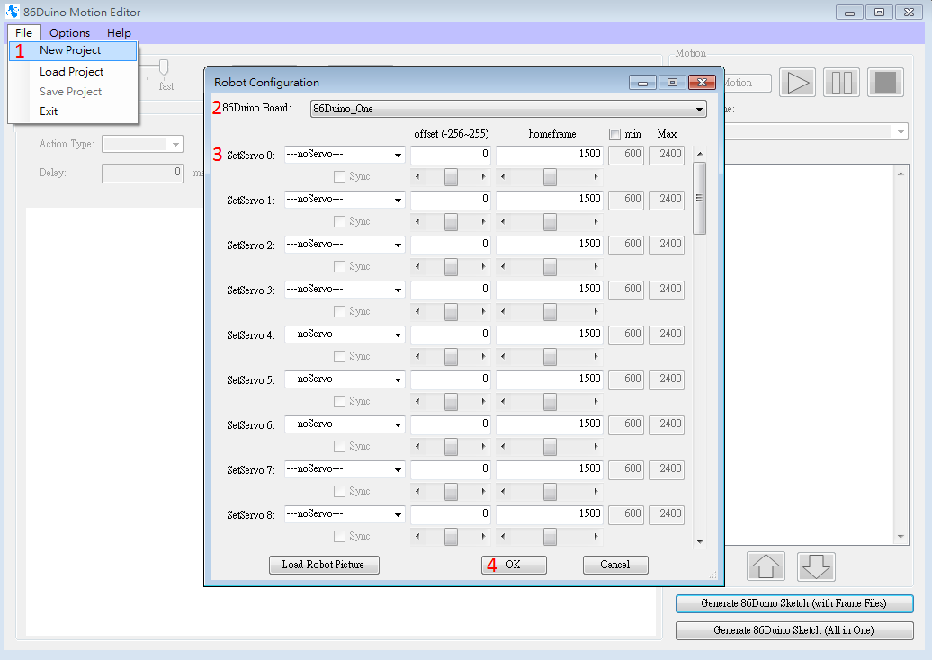Toggle Sync checkbox under SetServo 1
The width and height of the screenshot is (932, 660).
coord(339,221)
